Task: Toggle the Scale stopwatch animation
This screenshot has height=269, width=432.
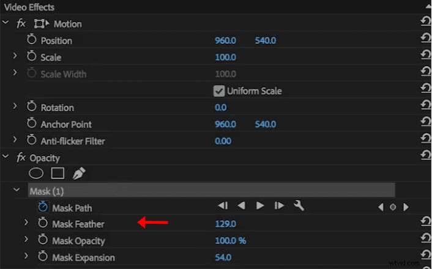Action: 31,56
